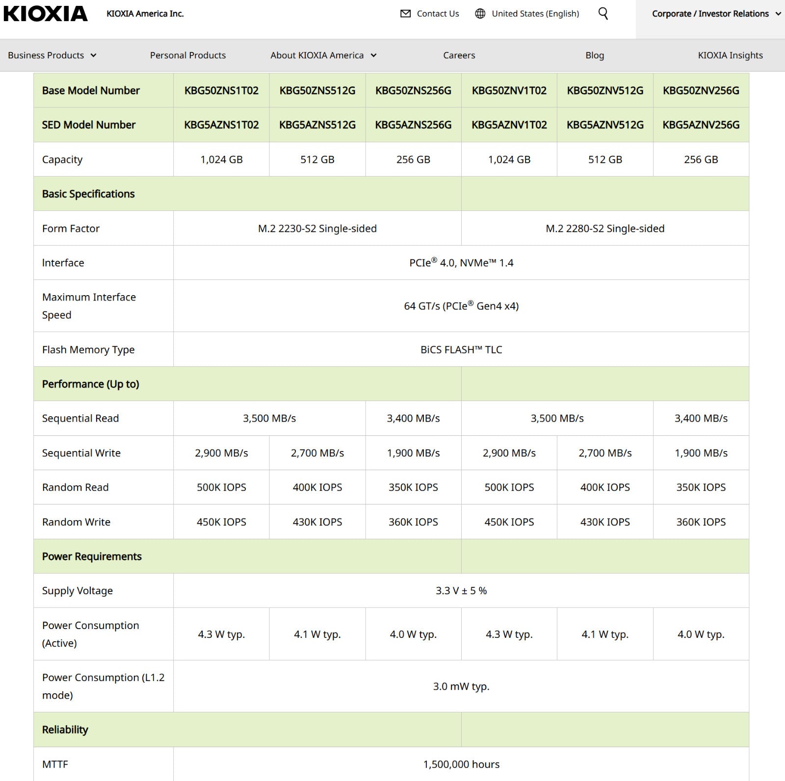Click the Sequential Read row label

click(80, 418)
